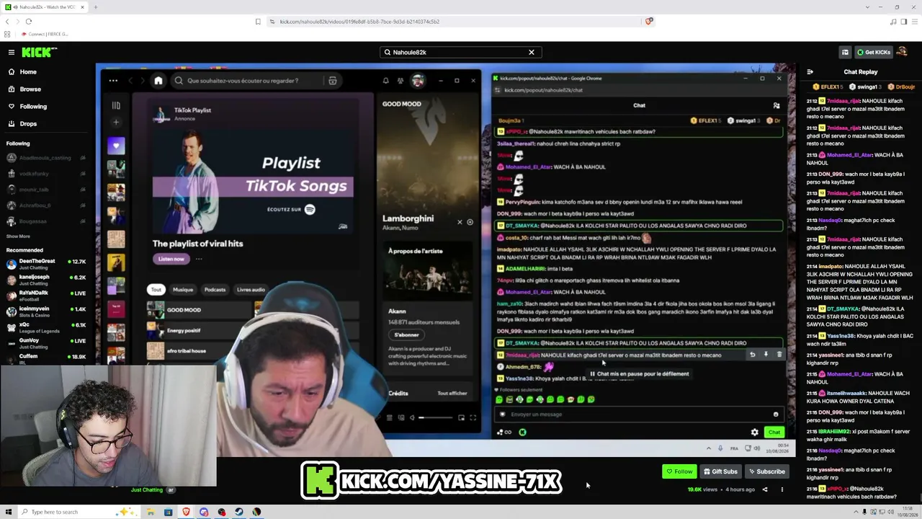Click Tout afficher link beside Crédits
This screenshot has width=922, height=519.
point(452,394)
